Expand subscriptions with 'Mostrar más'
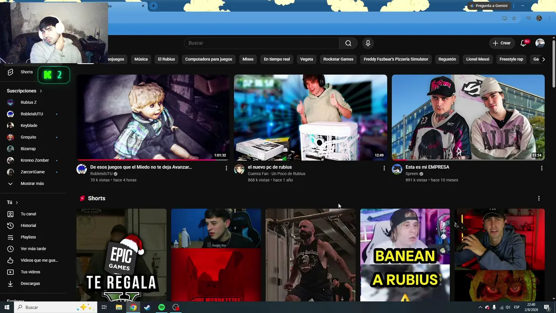 coord(33,183)
